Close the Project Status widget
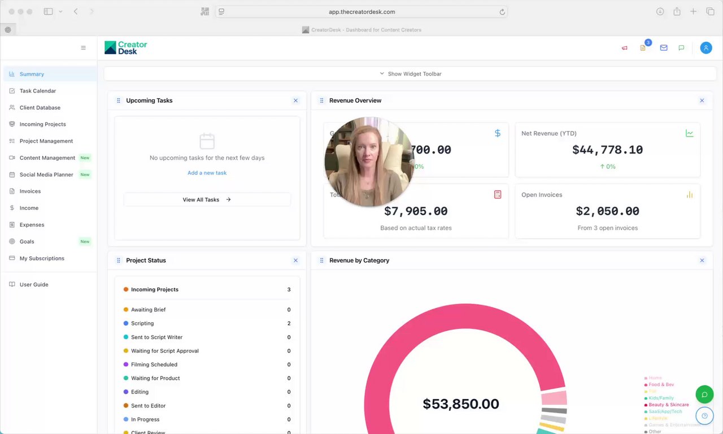The height and width of the screenshot is (434, 723). click(x=295, y=260)
